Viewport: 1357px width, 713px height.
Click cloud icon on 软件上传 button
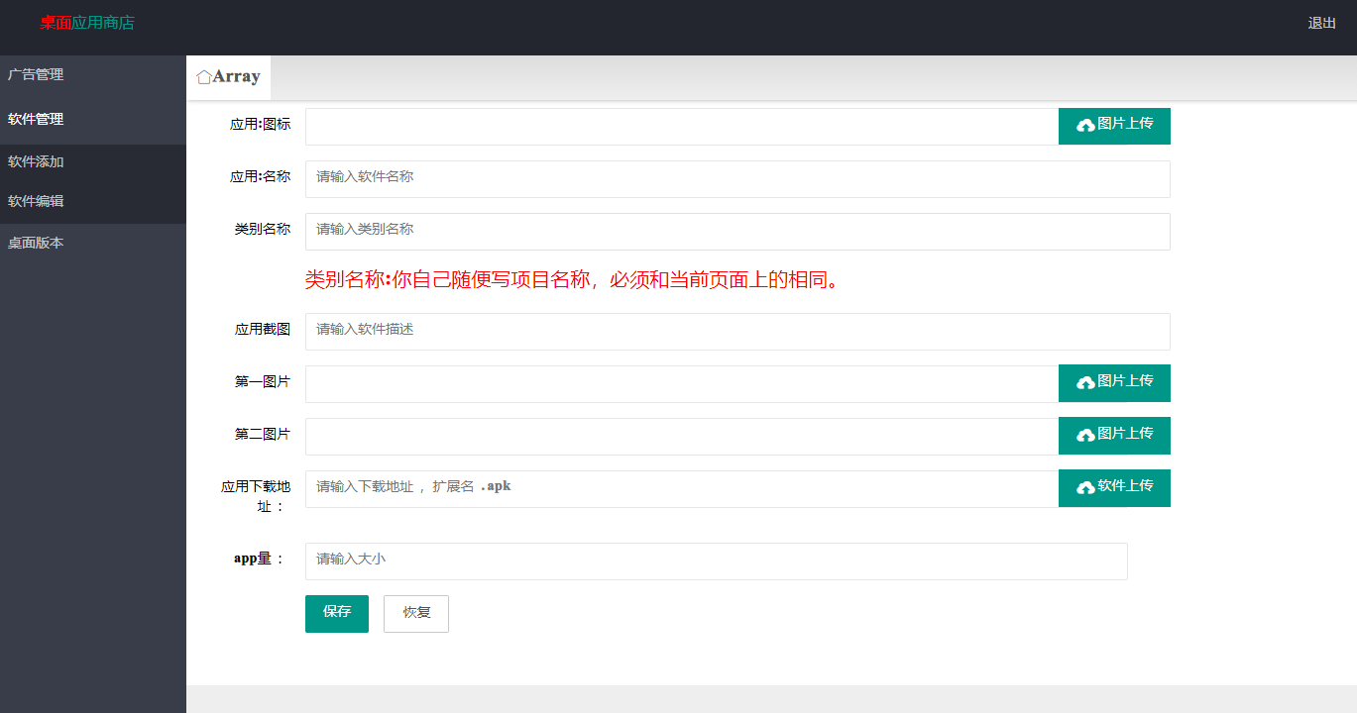[1085, 487]
